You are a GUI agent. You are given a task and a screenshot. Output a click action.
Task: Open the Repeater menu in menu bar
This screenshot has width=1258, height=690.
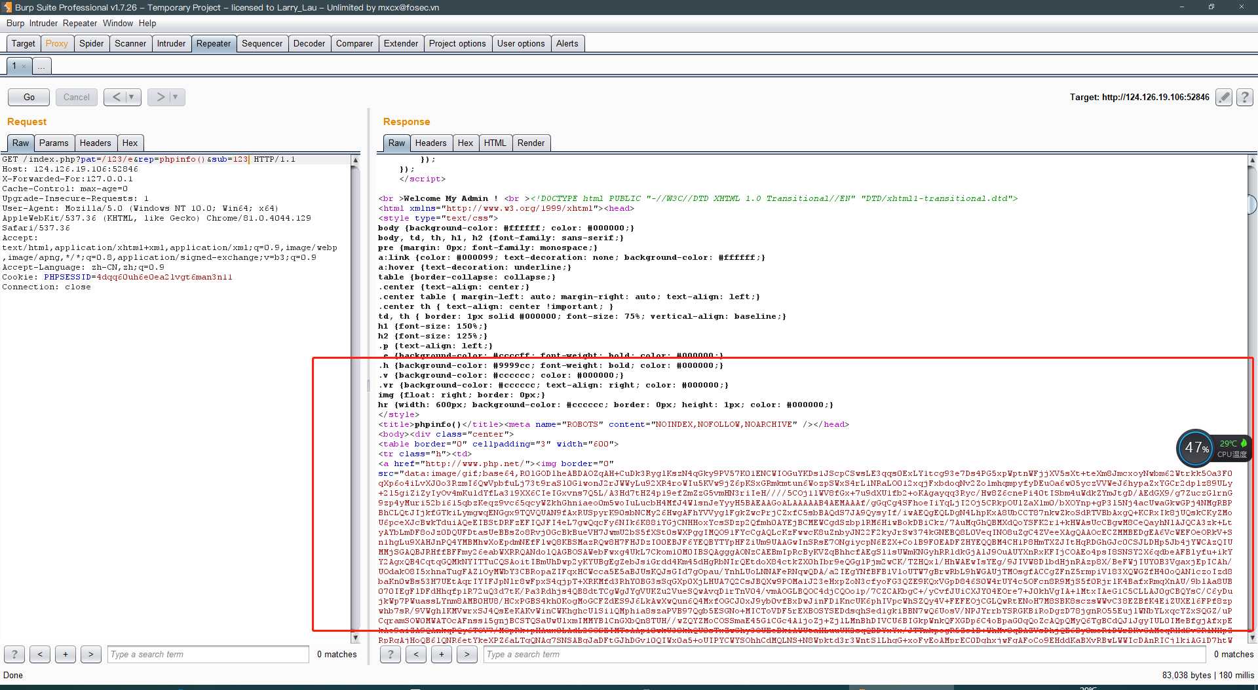[80, 24]
